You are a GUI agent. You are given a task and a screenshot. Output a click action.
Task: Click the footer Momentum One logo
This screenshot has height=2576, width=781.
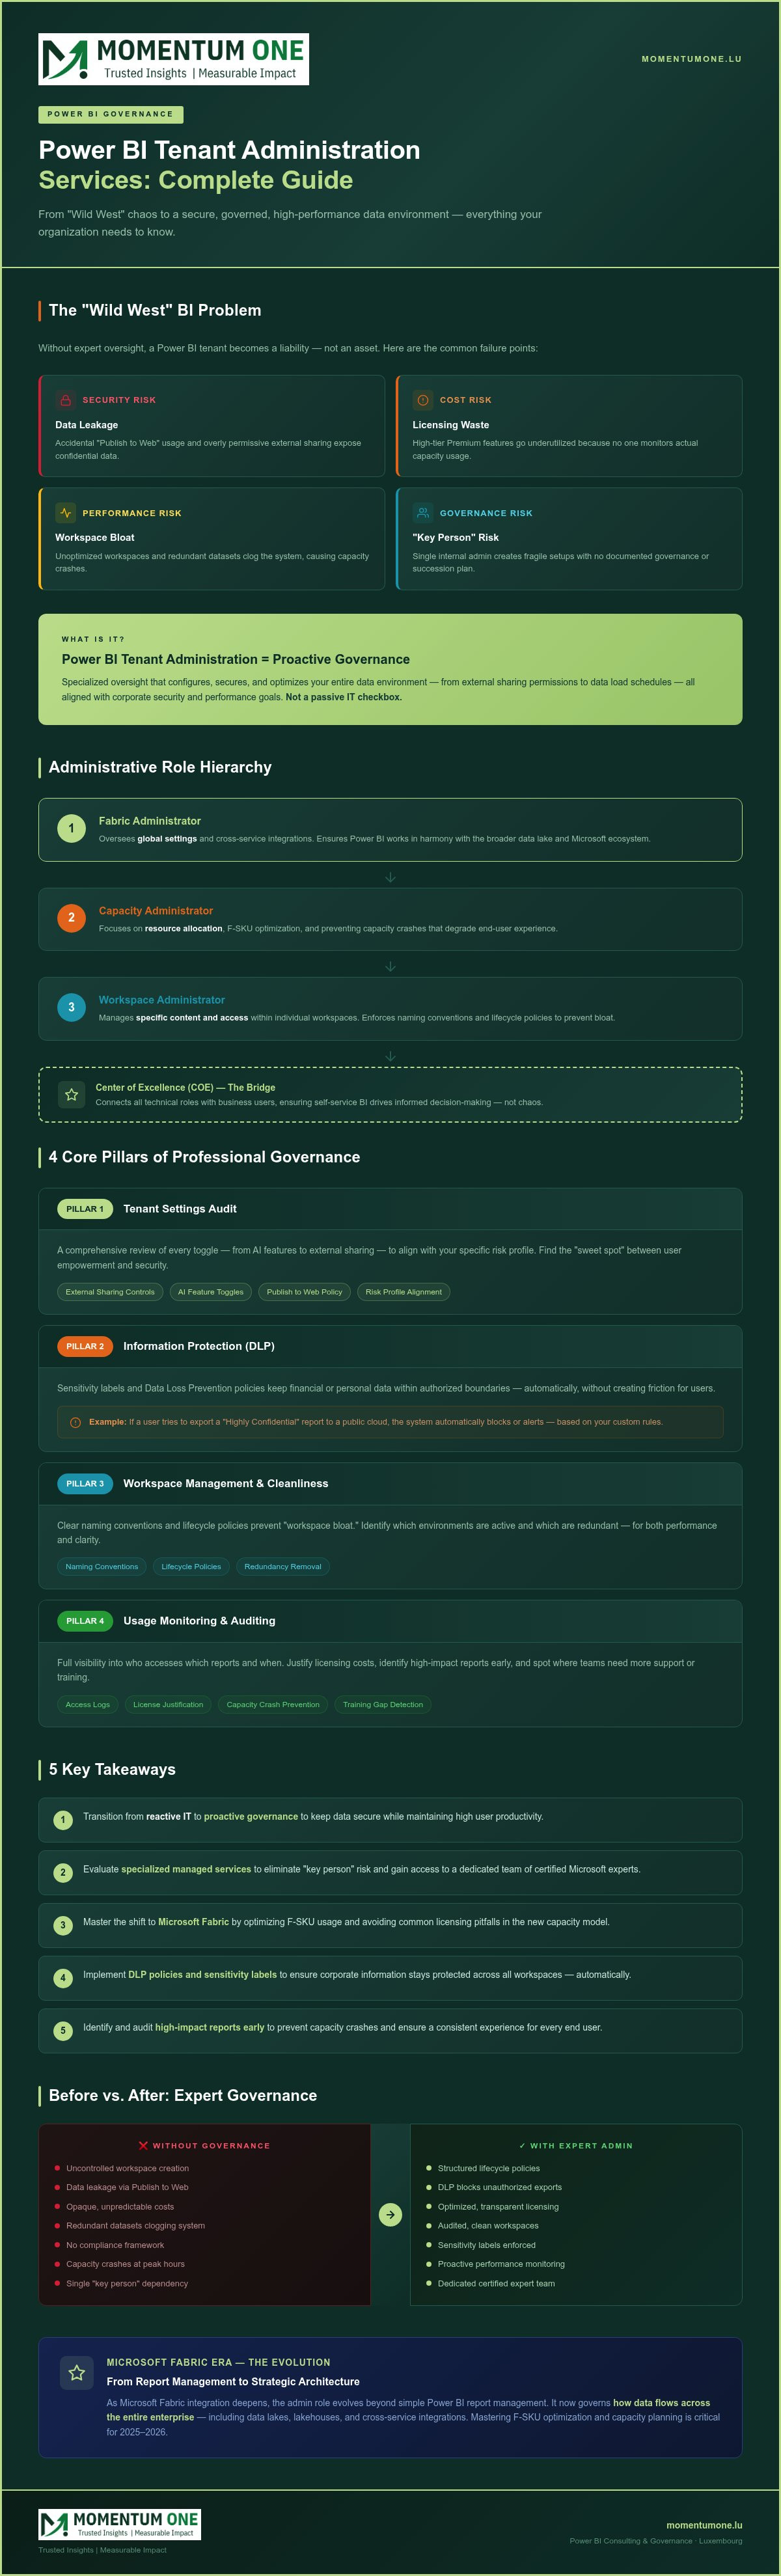[119, 2524]
